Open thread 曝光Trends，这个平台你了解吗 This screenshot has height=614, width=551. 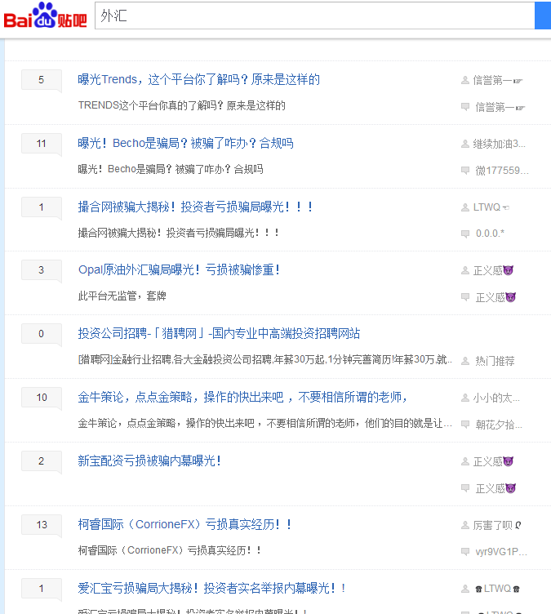[199, 79]
